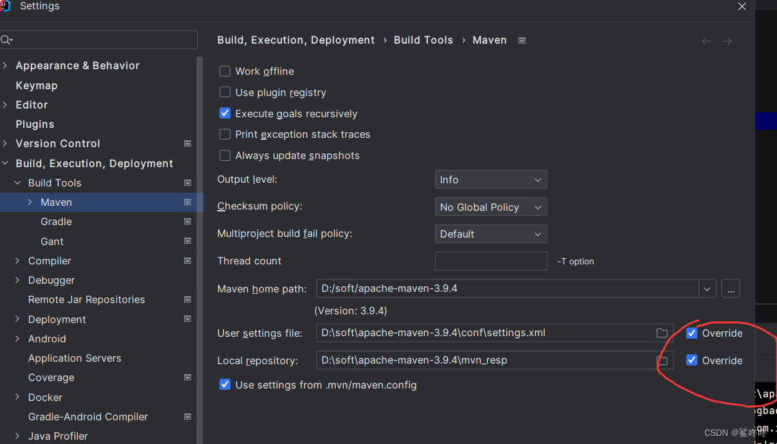Click the ... button for Maven home path

tap(730, 288)
